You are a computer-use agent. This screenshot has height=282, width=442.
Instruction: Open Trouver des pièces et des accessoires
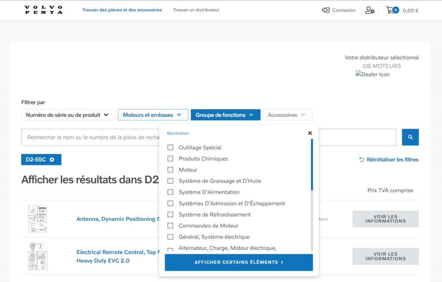point(122,10)
